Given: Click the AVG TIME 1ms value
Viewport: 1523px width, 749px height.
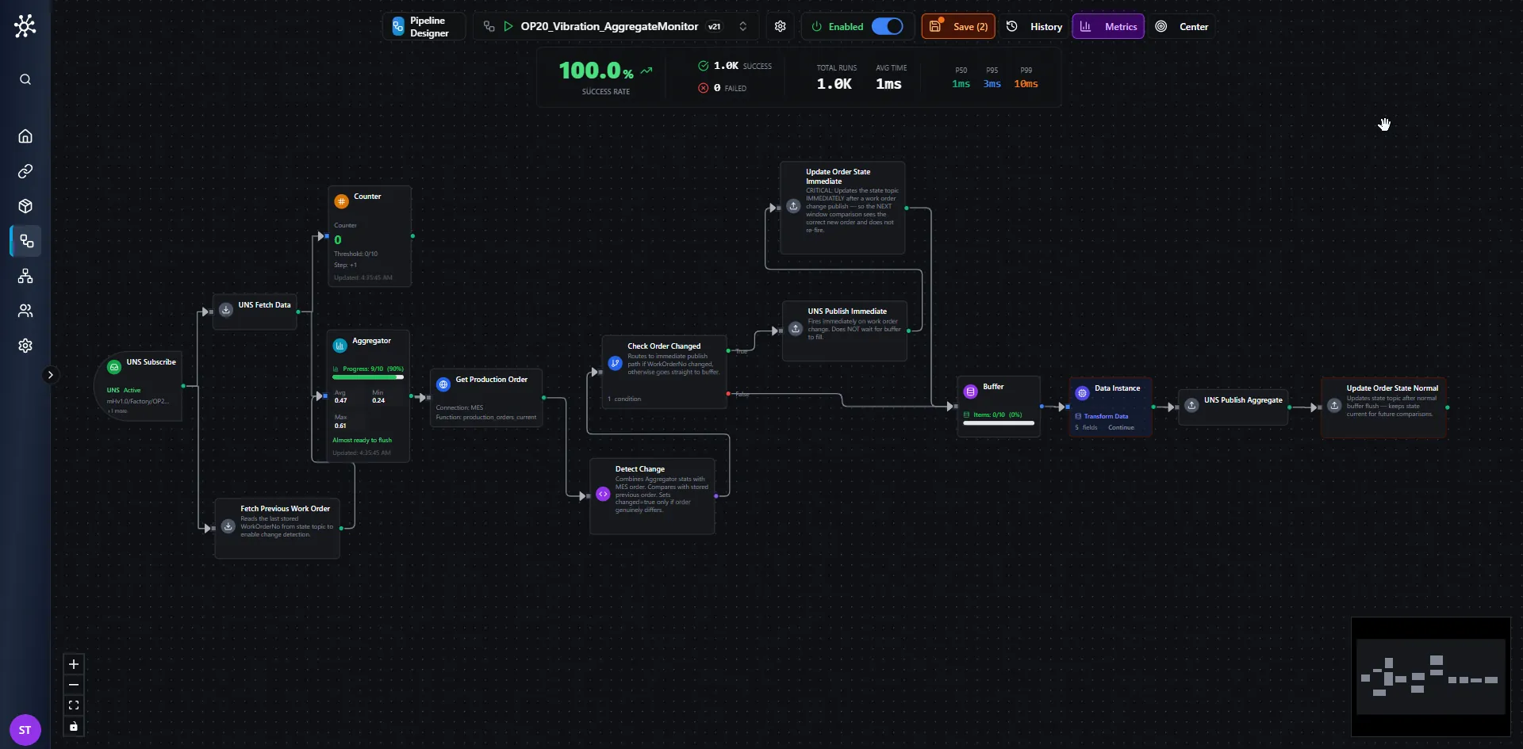Looking at the screenshot, I should click(x=888, y=84).
